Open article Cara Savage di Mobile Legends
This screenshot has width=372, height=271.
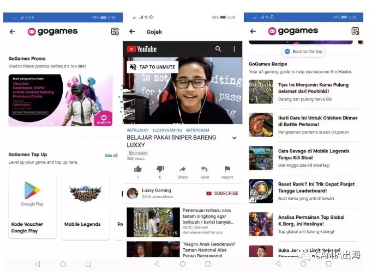(x=314, y=155)
